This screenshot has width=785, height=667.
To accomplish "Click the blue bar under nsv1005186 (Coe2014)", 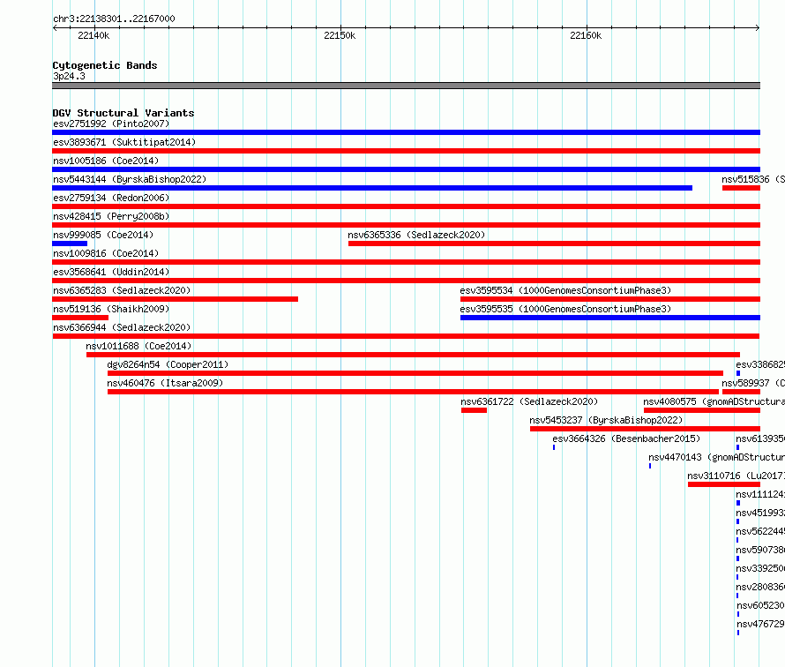I will [406, 169].
